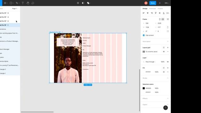
Task: Select MacBook Pro 16" - 5 layer
Action: point(10,13)
